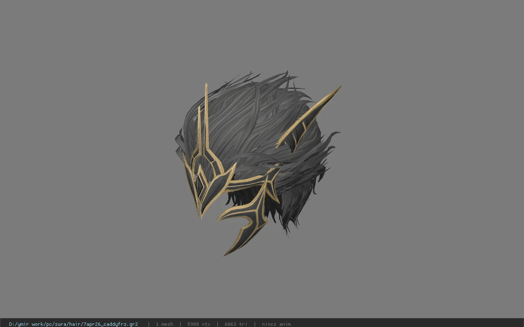524x327 pixels.
Task: Click the 3D hair helmet model
Action: [258, 163]
